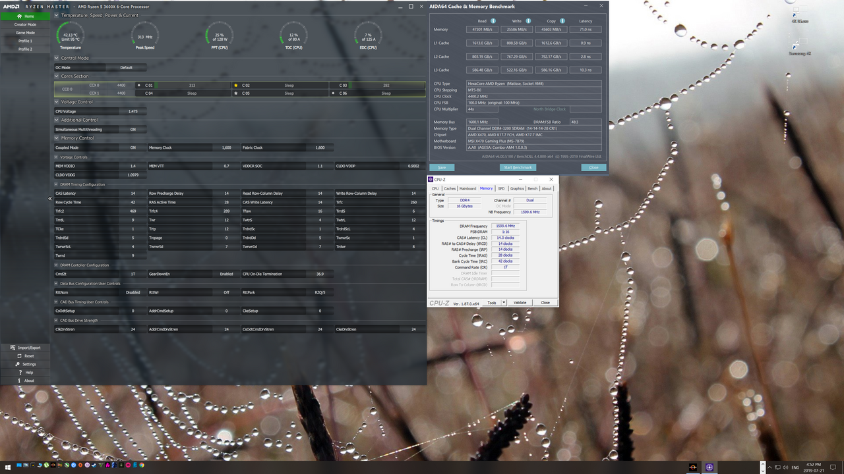Toggle Simultaneous Multithreading ON value
Screen dimensions: 844x474
(133, 130)
